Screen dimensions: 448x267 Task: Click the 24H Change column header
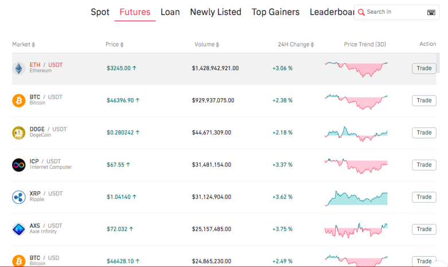tap(294, 45)
